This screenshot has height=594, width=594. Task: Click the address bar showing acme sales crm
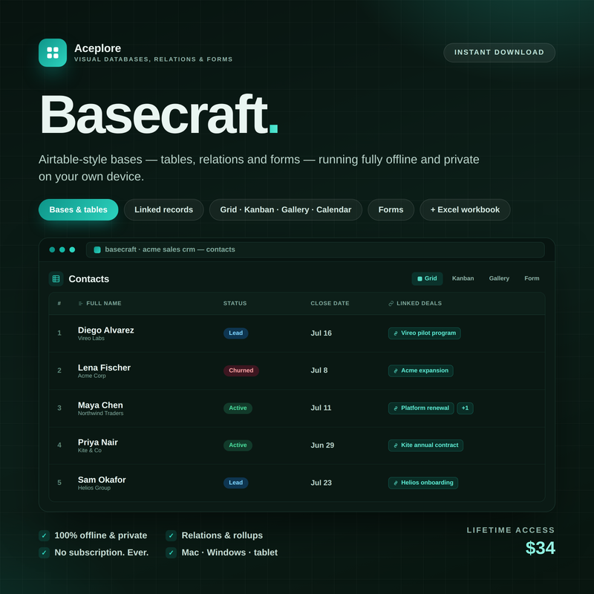[x=315, y=249]
